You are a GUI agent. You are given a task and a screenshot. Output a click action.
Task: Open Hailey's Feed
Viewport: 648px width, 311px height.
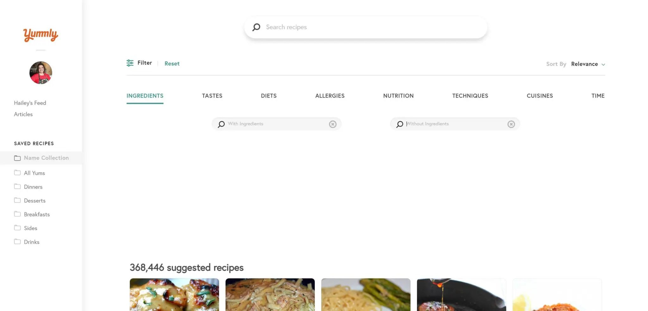click(x=30, y=103)
